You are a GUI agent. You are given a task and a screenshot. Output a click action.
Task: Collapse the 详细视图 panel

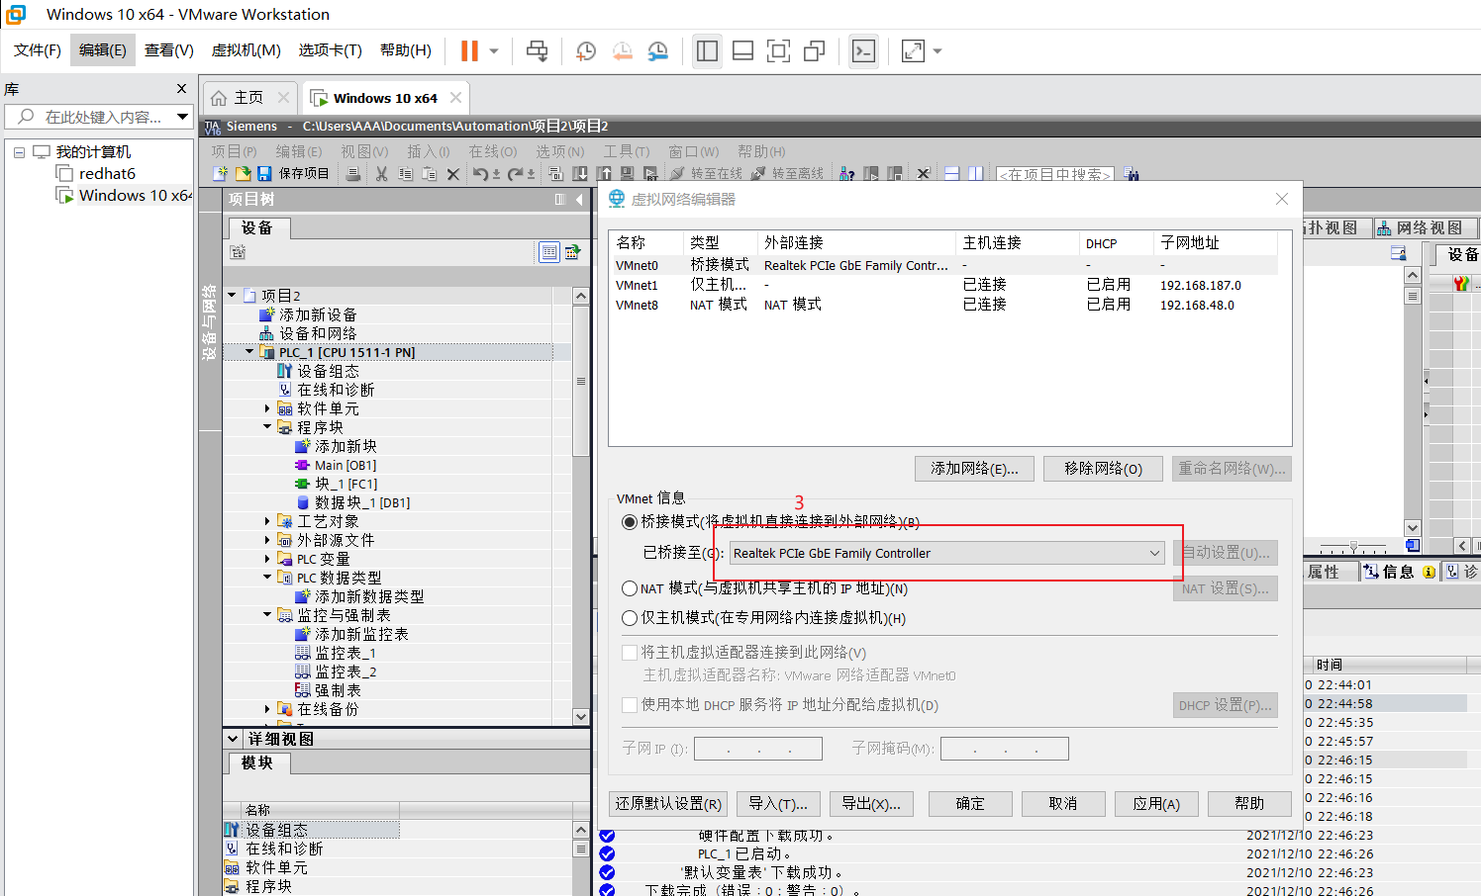point(233,739)
